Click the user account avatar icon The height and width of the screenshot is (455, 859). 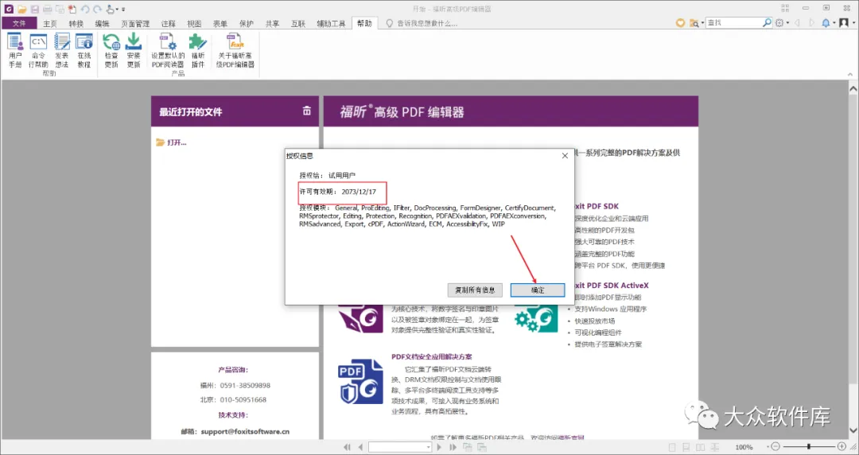point(844,22)
